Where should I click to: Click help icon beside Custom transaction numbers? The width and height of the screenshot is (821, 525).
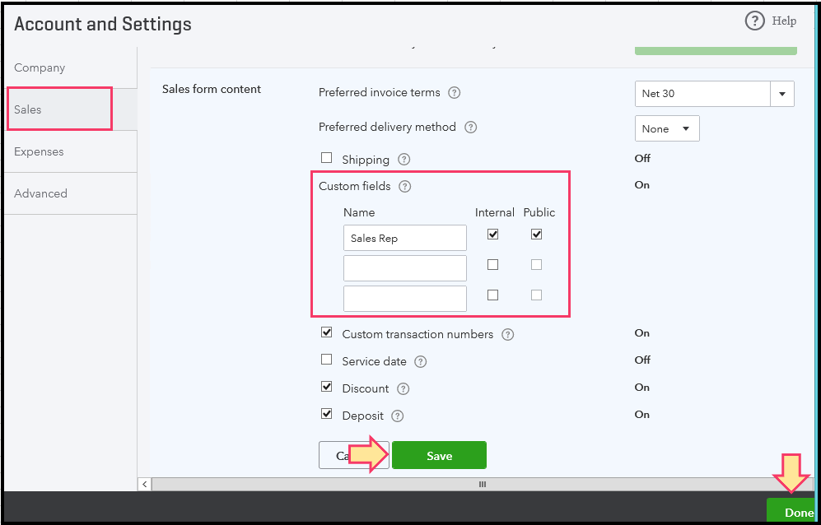click(x=507, y=335)
